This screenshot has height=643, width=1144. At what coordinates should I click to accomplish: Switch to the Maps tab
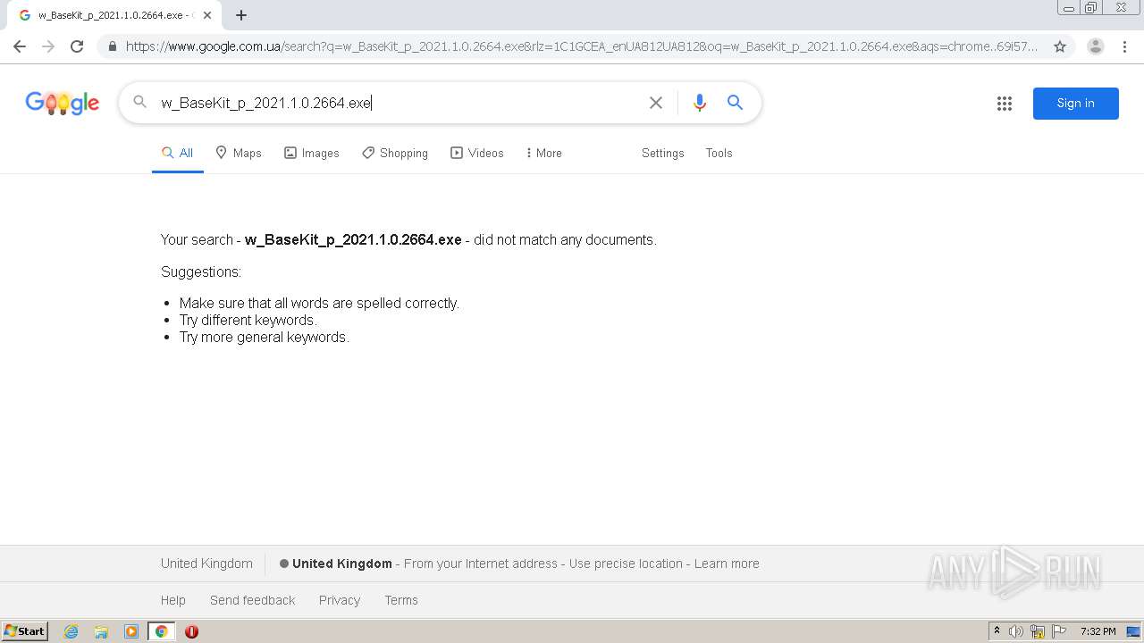[x=239, y=153]
